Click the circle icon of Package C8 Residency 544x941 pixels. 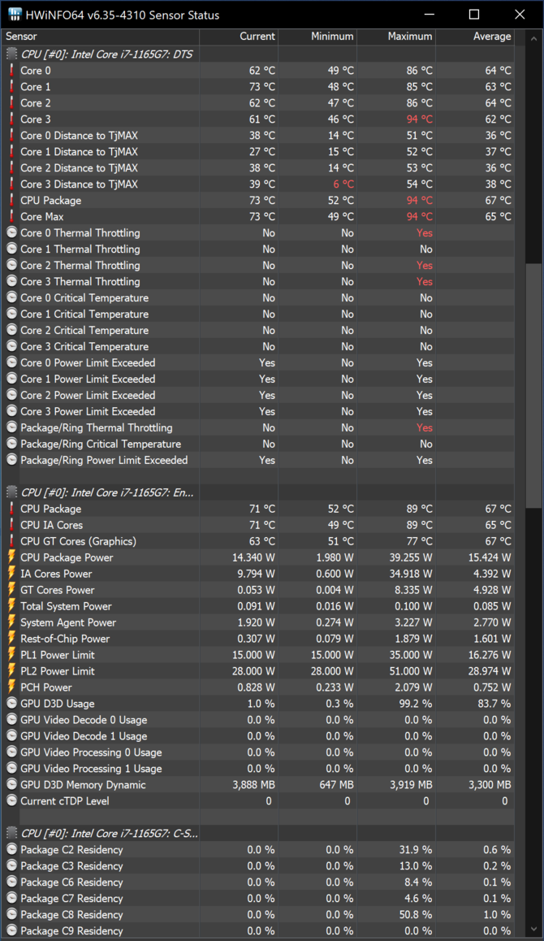point(11,914)
